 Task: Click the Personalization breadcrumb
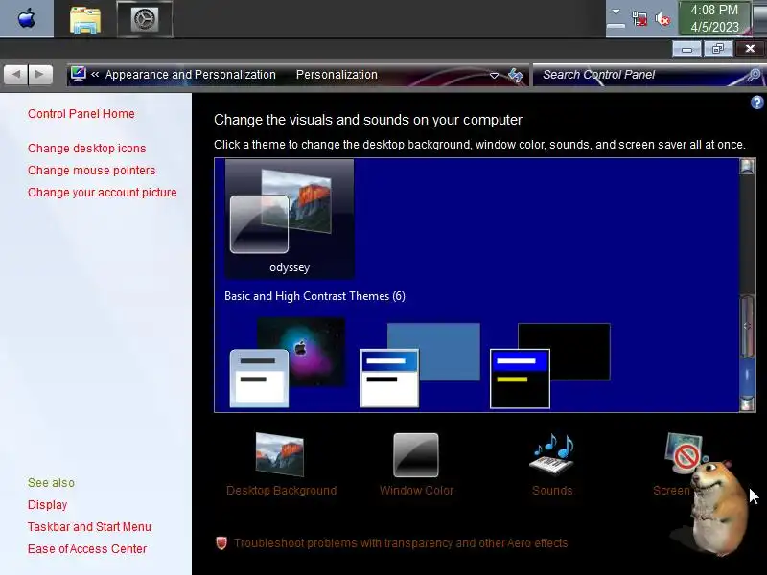(x=337, y=75)
